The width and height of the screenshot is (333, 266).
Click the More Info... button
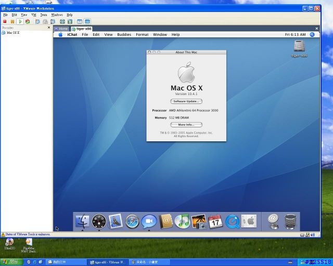tap(186, 125)
